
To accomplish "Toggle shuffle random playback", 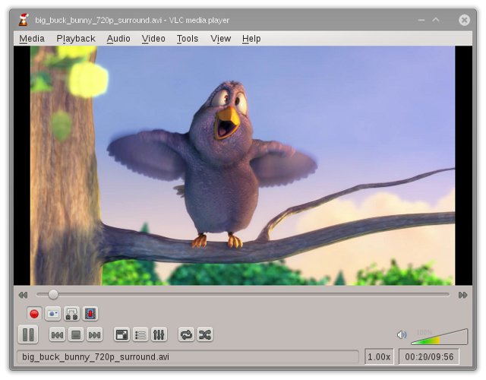I will 205,334.
